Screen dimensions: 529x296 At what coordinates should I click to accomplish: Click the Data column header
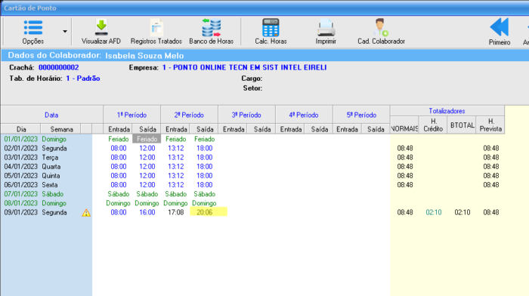point(51,115)
